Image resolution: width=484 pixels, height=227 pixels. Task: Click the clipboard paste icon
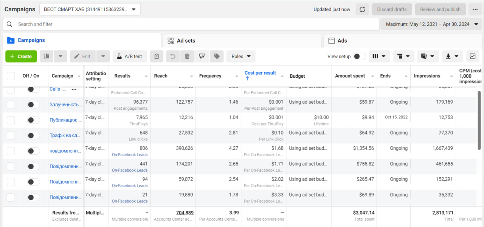click(x=157, y=57)
